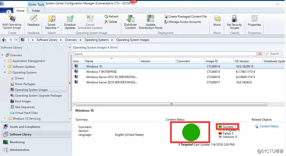Open Properties of selected image
The width and height of the screenshot is (286, 156).
[x=254, y=21]
